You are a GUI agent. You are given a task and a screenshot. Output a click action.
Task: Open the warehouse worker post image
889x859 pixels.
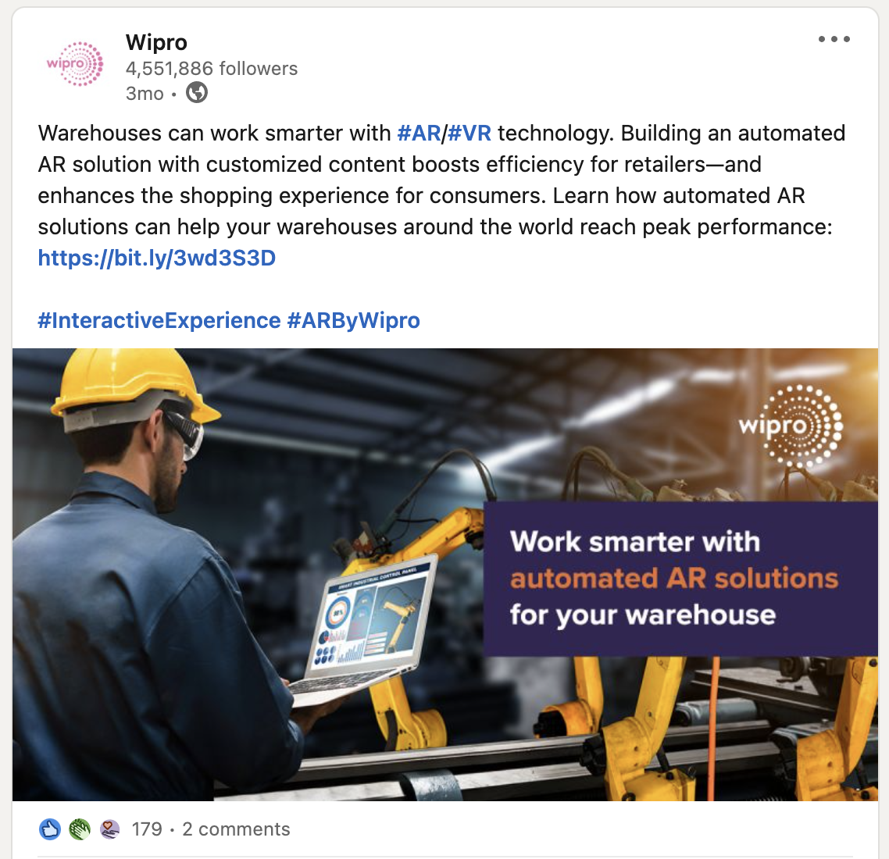tap(445, 574)
